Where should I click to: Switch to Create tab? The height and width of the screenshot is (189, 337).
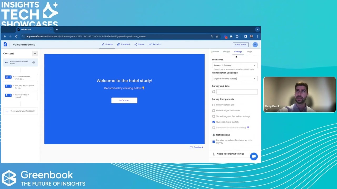pyautogui.click(x=107, y=44)
